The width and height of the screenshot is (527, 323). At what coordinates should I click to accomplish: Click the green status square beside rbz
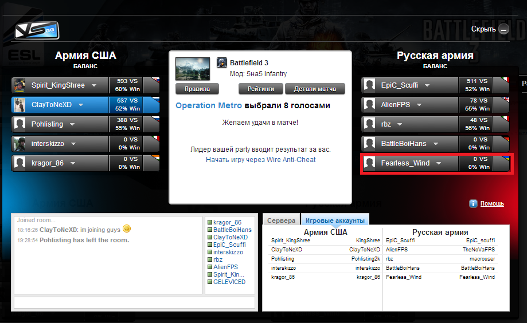point(210,259)
